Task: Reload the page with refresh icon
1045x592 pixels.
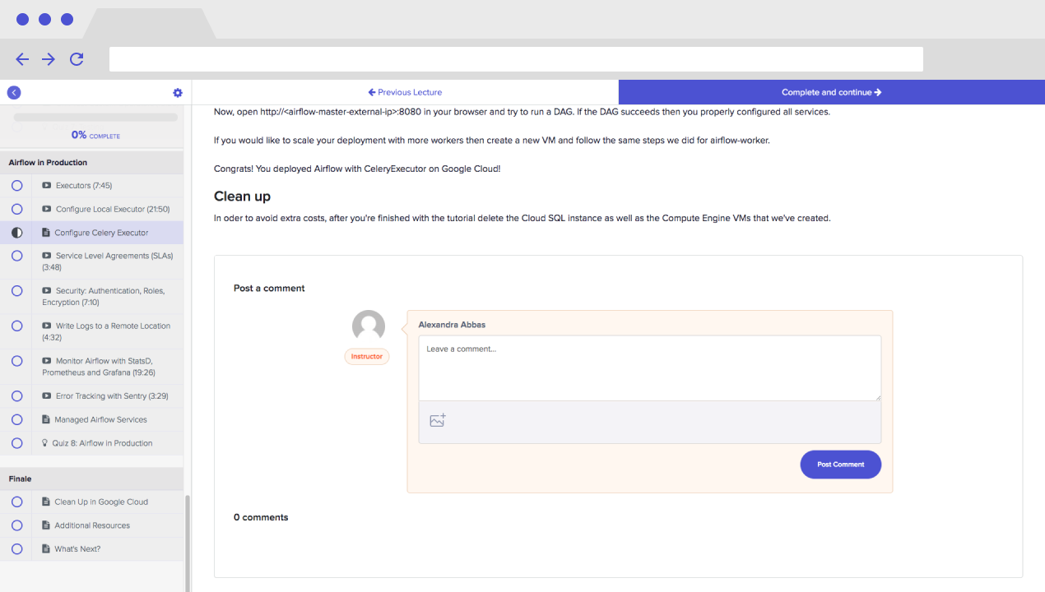Action: pyautogui.click(x=77, y=59)
